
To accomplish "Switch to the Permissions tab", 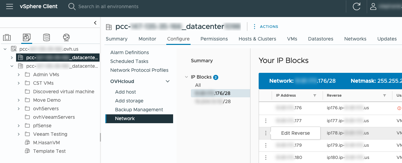I will point(214,39).
